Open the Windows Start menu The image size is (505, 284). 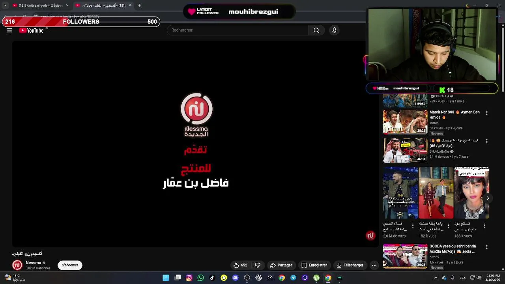(x=166, y=278)
